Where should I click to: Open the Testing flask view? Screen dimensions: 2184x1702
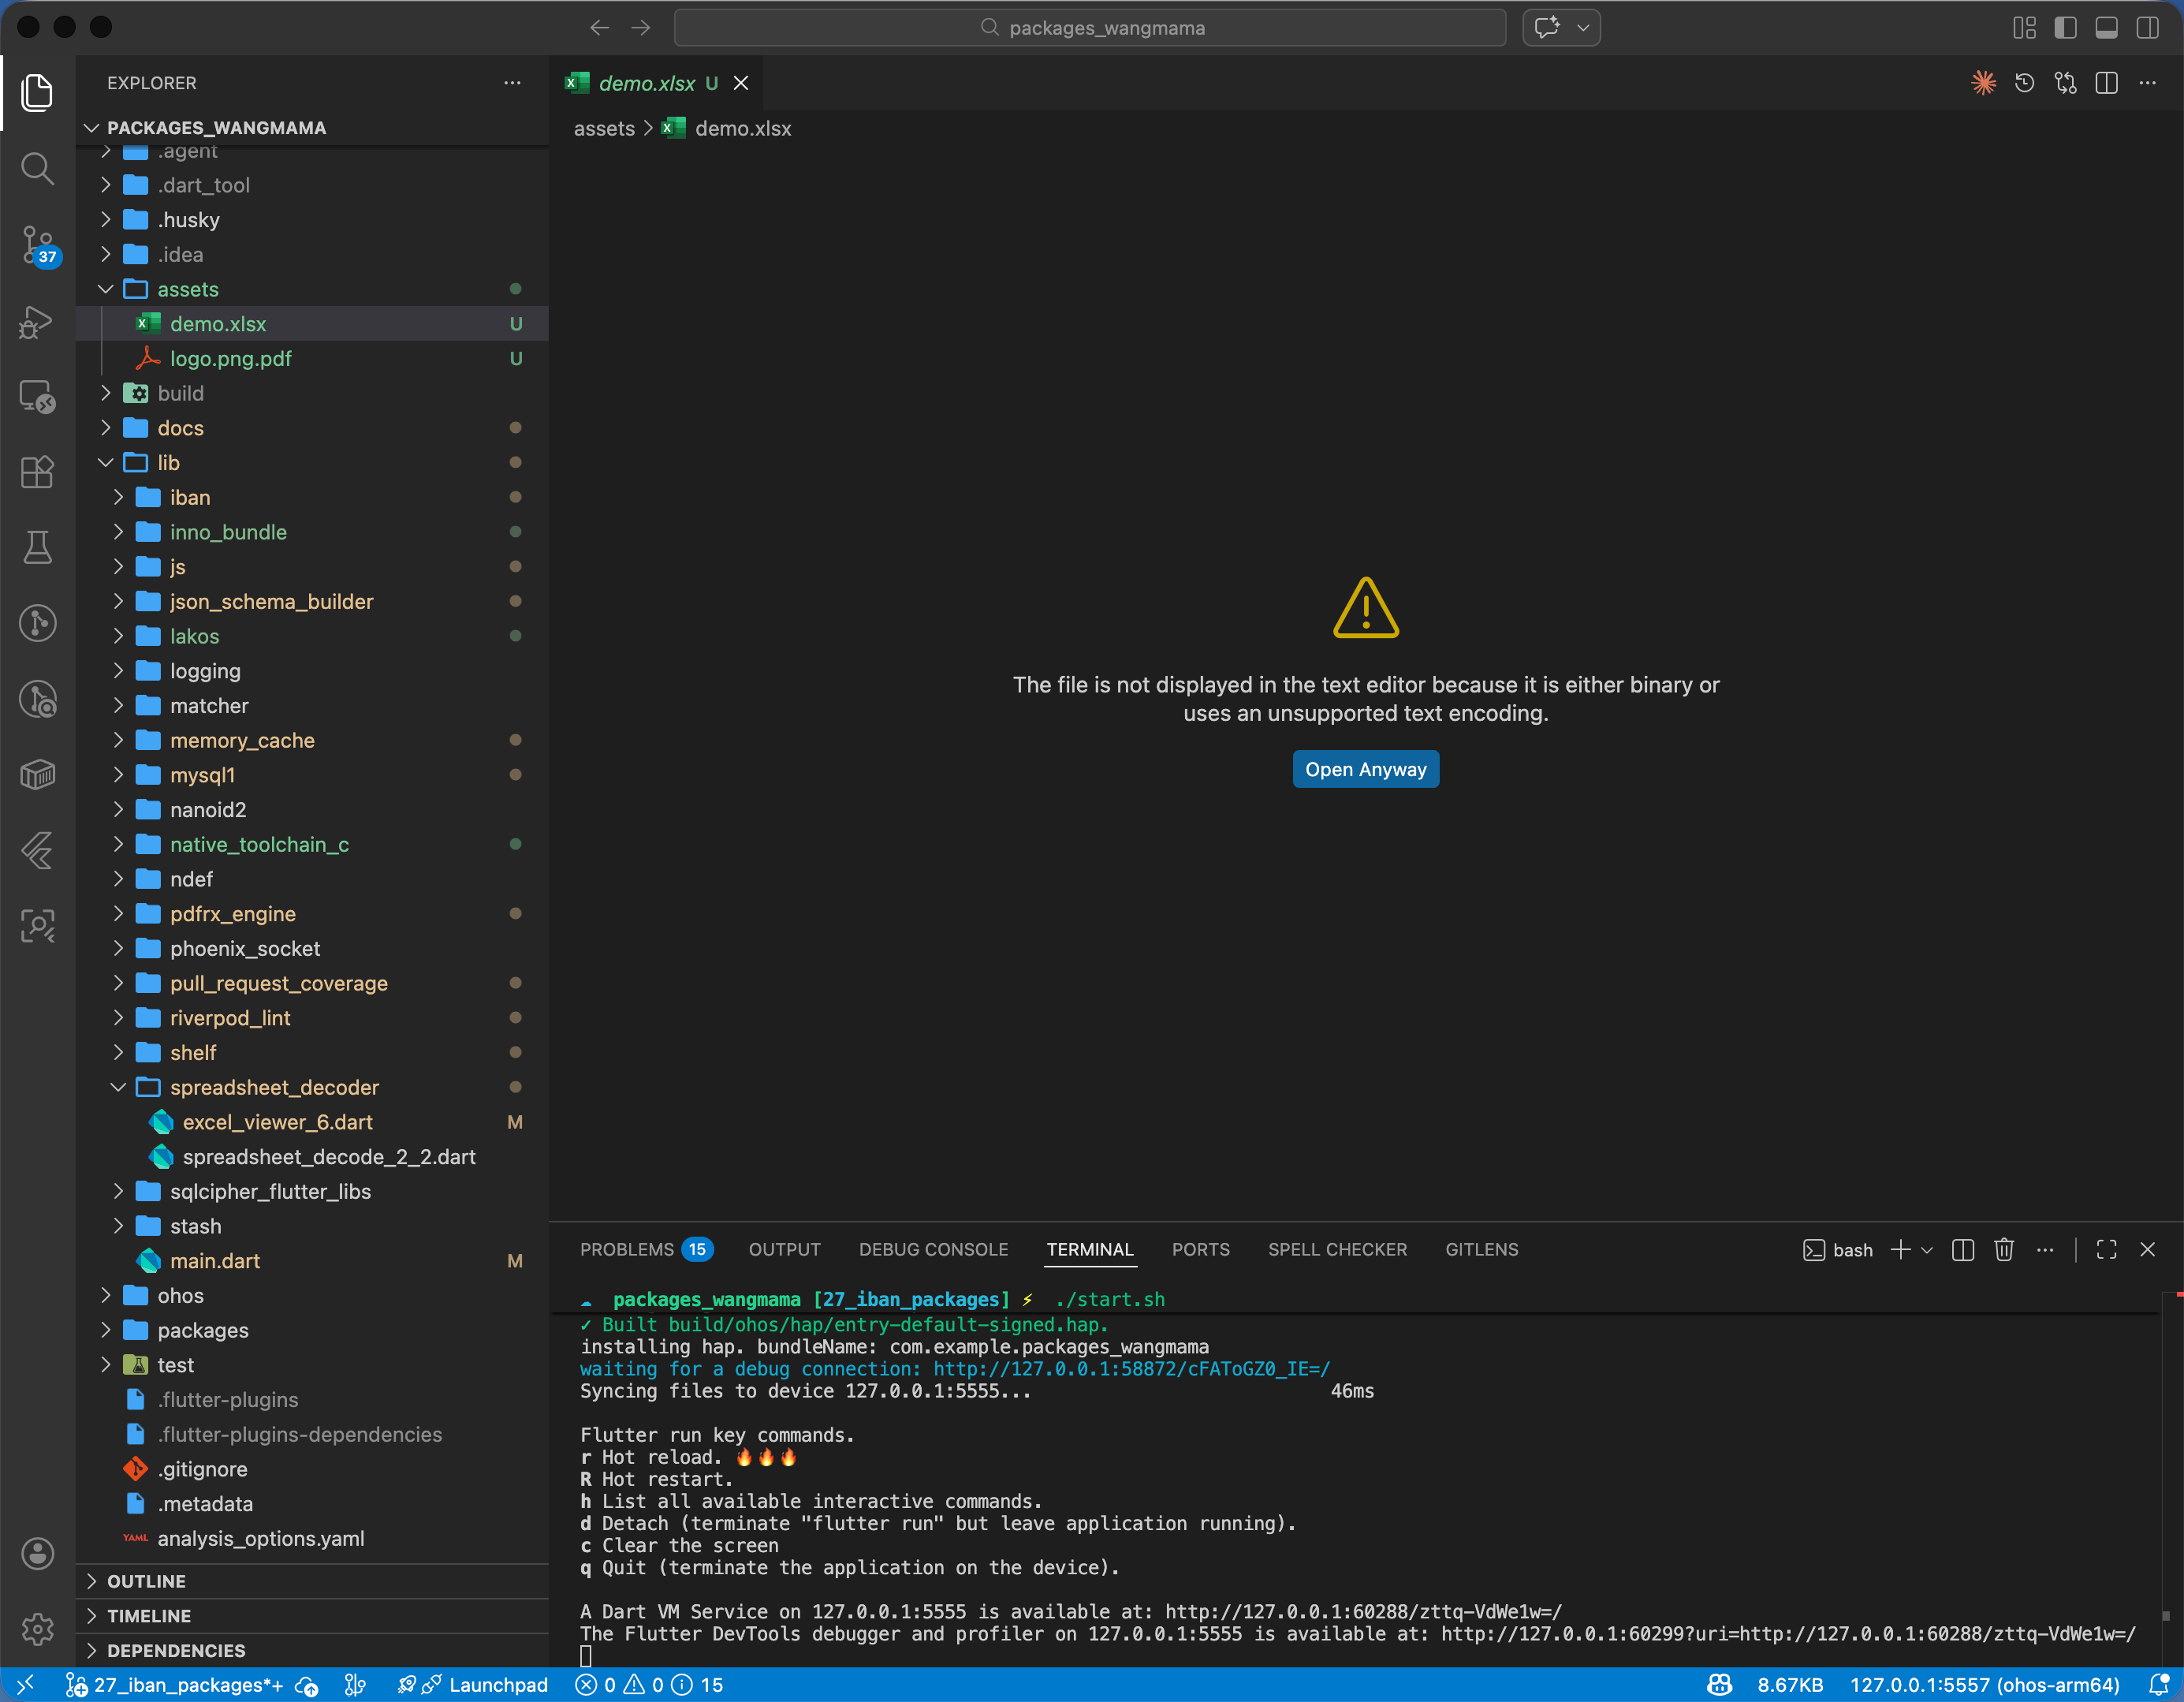(37, 547)
